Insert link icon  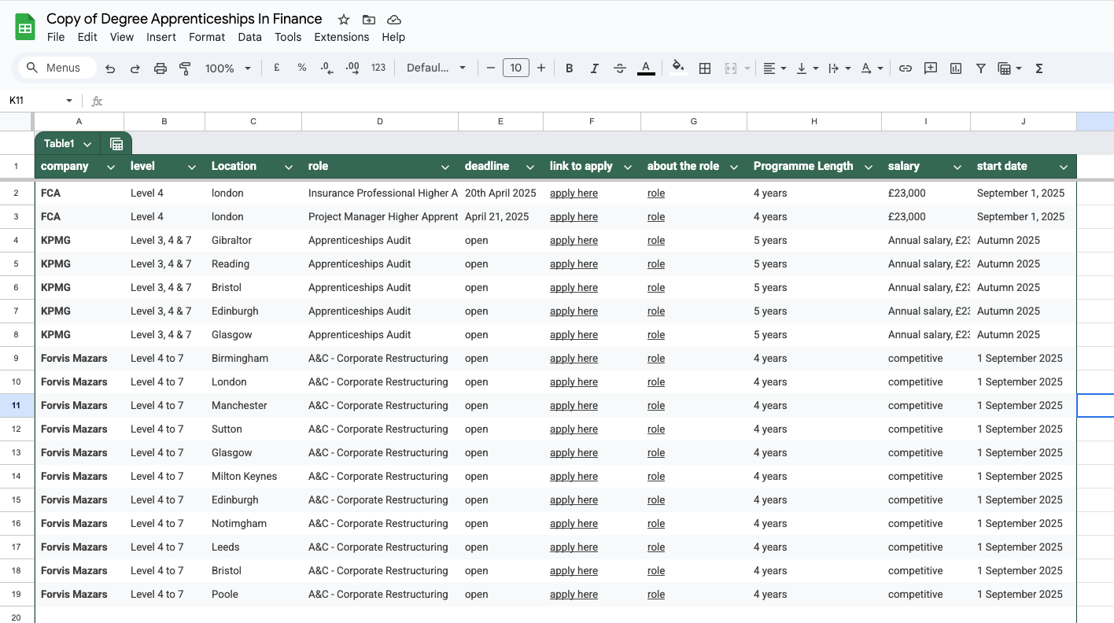point(906,68)
